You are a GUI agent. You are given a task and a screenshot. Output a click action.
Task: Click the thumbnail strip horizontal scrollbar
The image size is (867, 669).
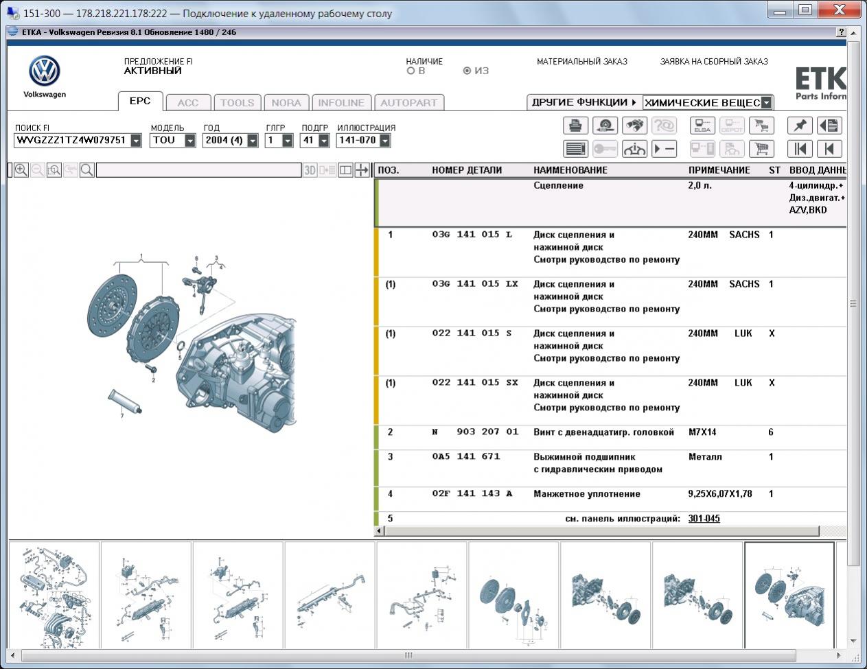click(408, 655)
